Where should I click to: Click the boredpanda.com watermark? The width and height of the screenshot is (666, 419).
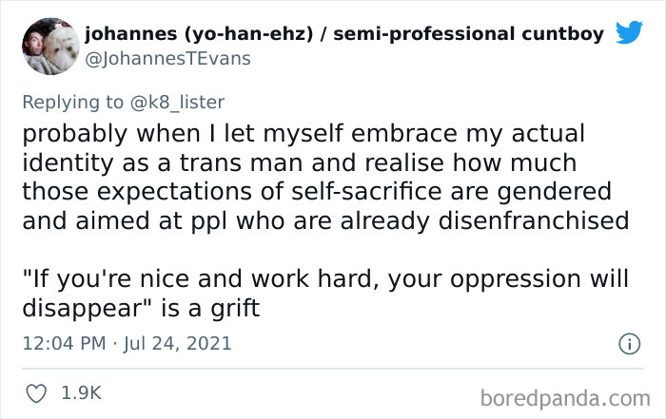(x=565, y=399)
